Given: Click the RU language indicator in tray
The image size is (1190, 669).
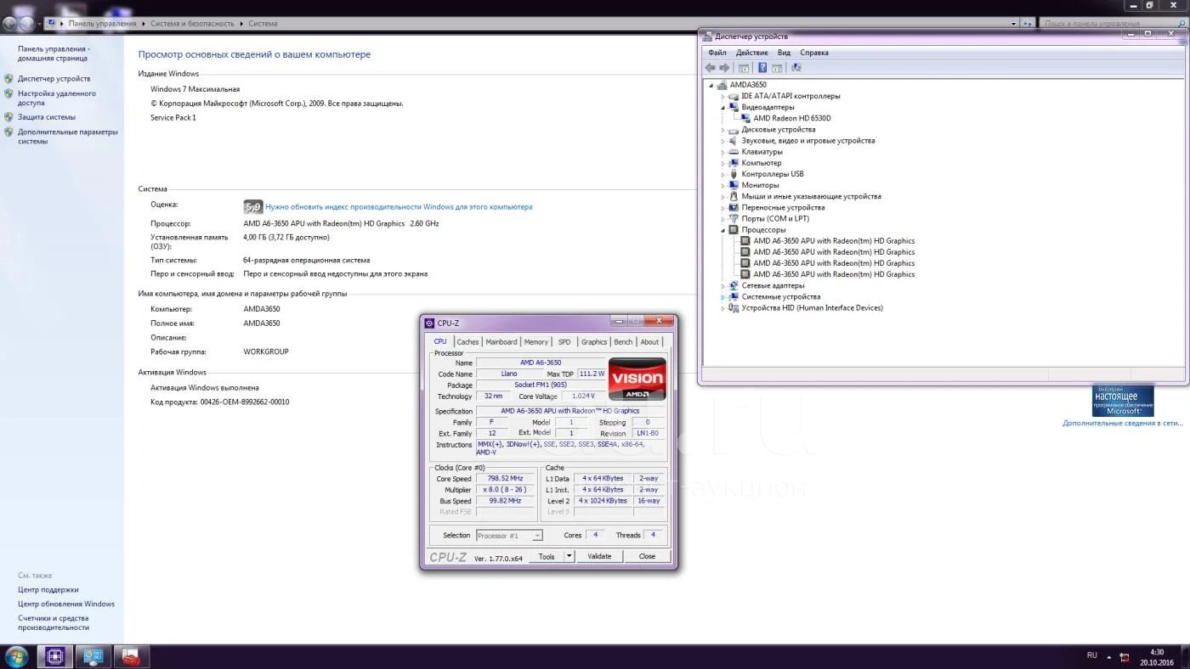Looking at the screenshot, I should click(x=1092, y=655).
